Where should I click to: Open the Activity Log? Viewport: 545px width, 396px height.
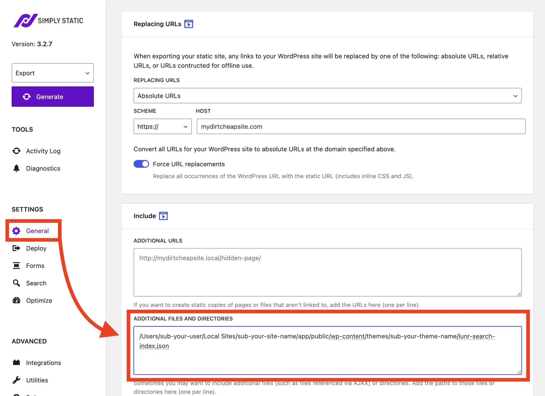tap(43, 151)
